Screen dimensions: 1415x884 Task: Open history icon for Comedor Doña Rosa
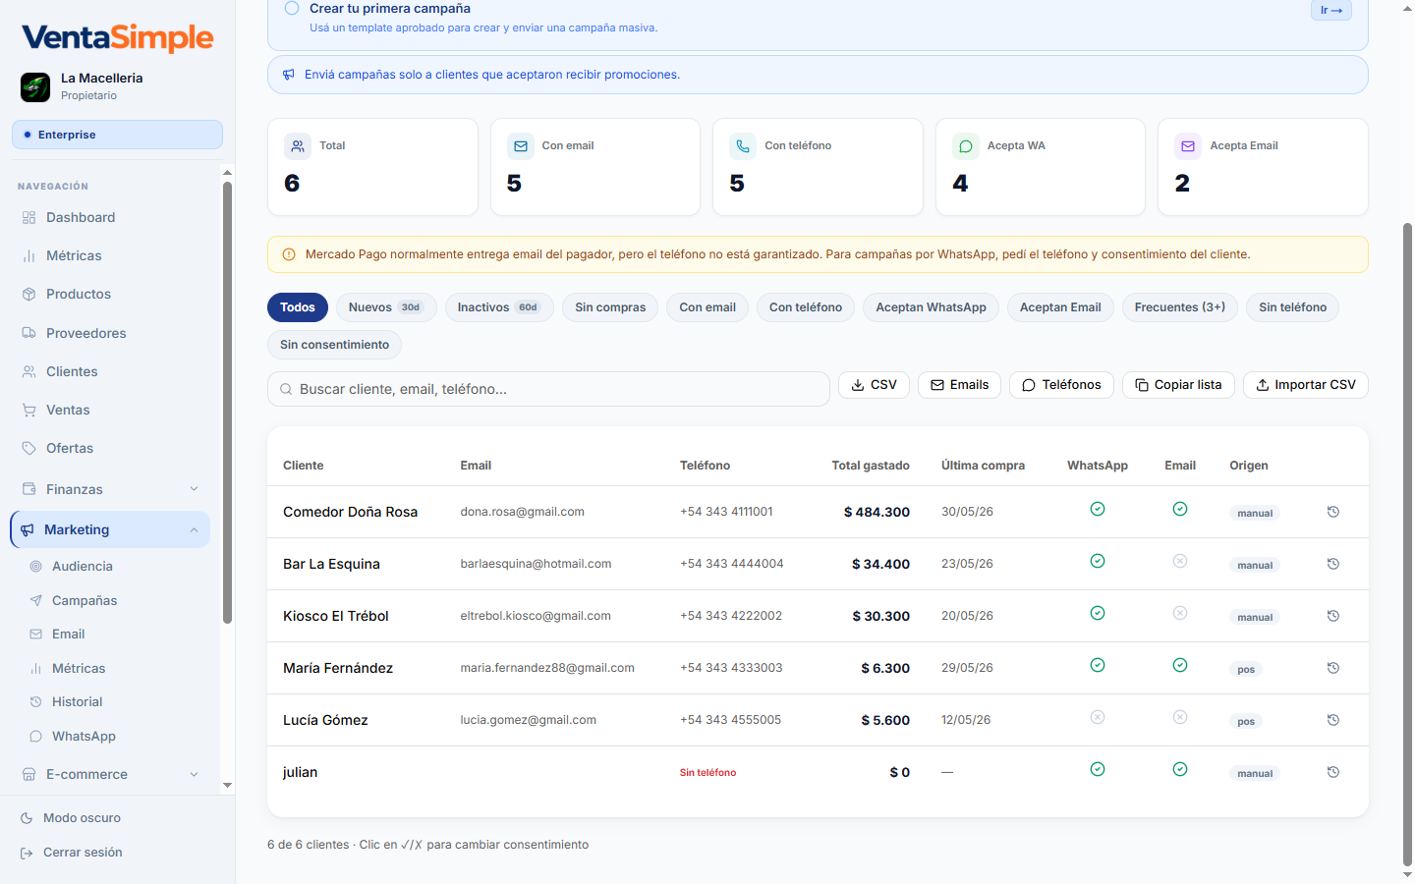click(1333, 512)
